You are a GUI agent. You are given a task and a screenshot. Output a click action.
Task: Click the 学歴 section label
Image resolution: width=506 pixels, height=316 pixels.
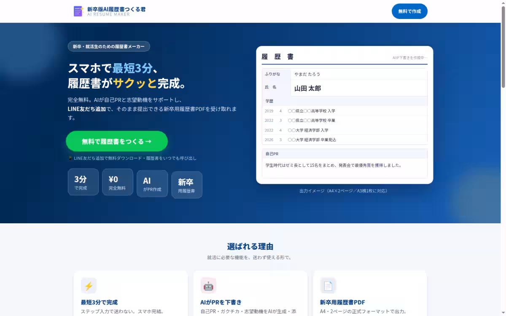(x=269, y=101)
